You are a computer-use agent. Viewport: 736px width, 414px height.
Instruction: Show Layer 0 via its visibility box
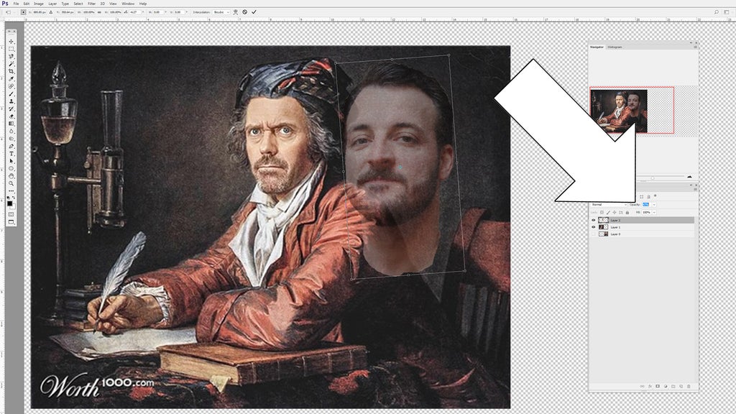(593, 234)
